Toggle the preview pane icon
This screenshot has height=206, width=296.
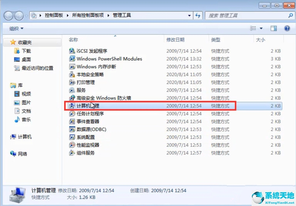tap(273, 28)
